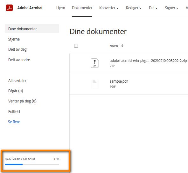Open the Signer dropdown menu
188x173 pixels.
(171, 8)
